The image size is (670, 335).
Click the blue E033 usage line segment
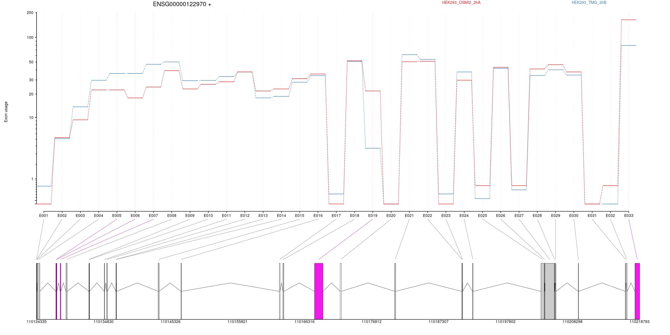point(629,46)
